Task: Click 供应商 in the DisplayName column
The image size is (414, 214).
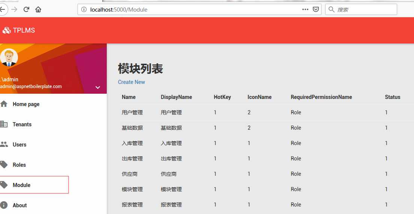Action: [169, 174]
